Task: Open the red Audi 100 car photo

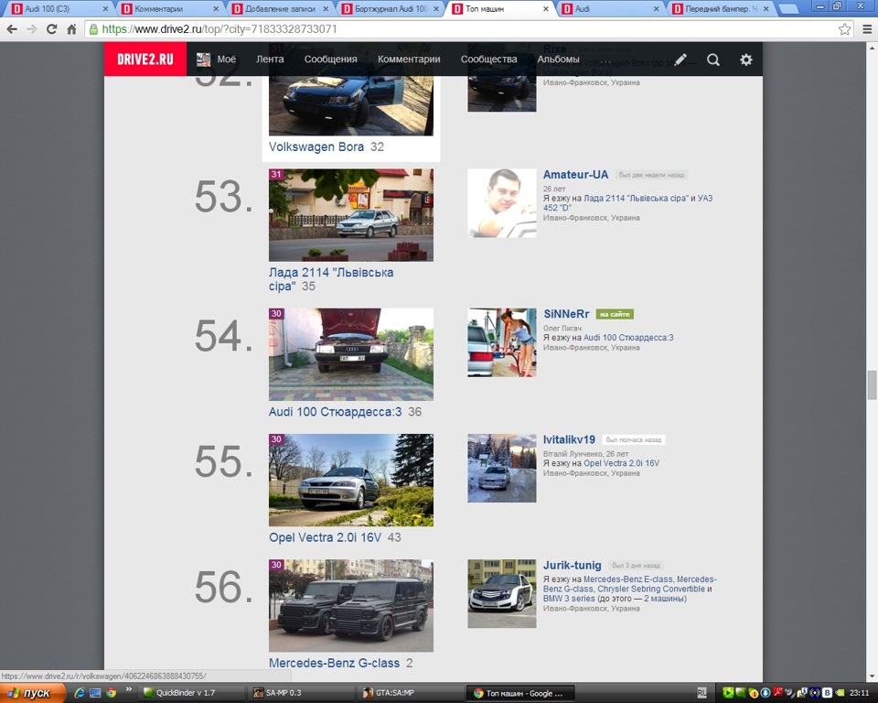Action: tap(351, 354)
